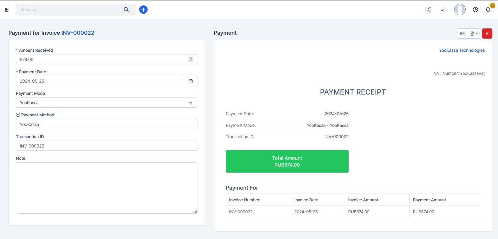Click the Payment Method help question icon
This screenshot has height=239, width=498.
[x=18, y=115]
